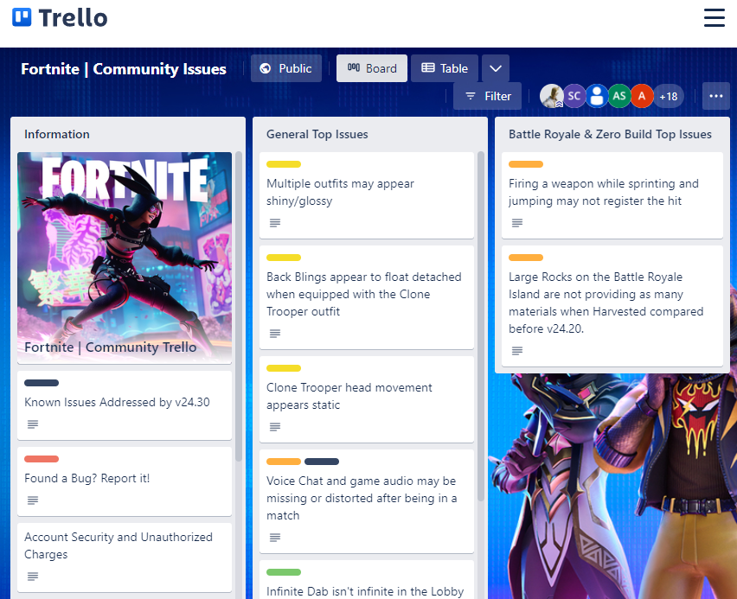Image resolution: width=737 pixels, height=599 pixels.
Task: Show the +18 additional members
Action: (669, 96)
